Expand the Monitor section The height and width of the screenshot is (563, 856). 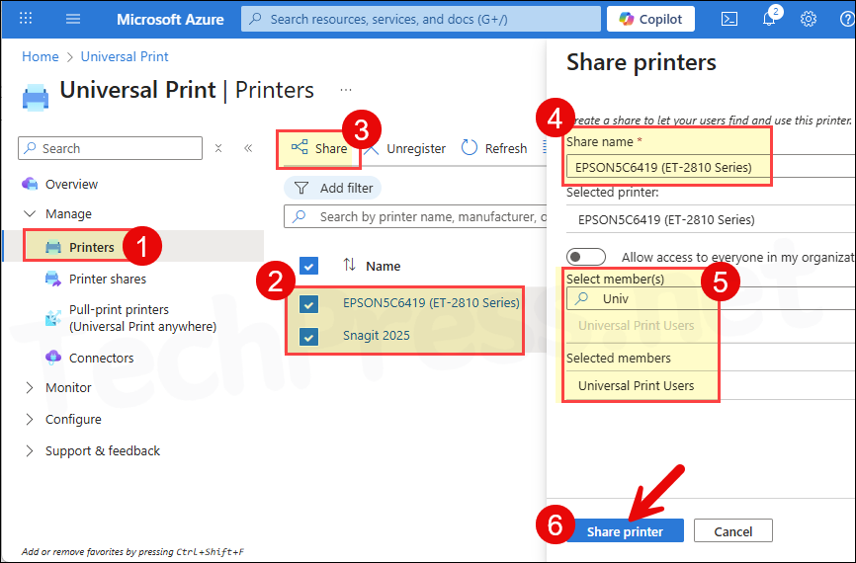[30, 387]
